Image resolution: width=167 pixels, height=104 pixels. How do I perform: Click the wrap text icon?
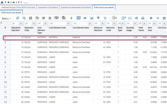coord(158,18)
